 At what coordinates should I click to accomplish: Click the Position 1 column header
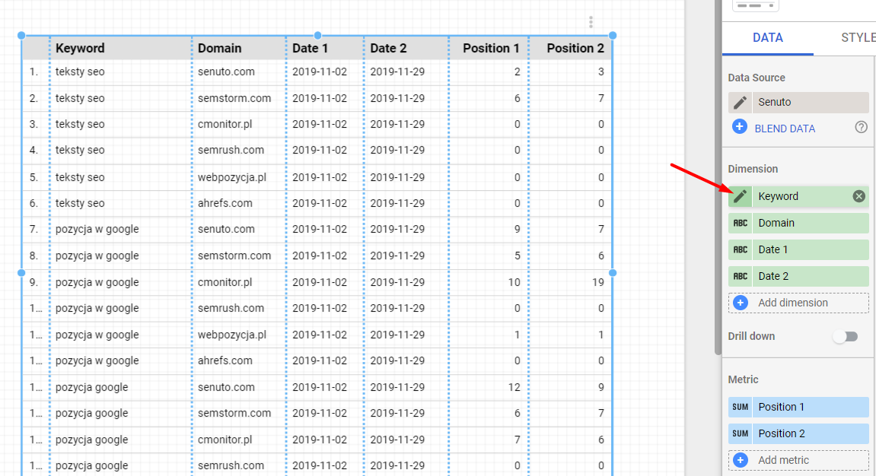click(491, 48)
